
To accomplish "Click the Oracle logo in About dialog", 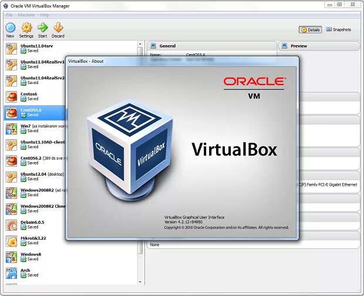I will tap(254, 82).
